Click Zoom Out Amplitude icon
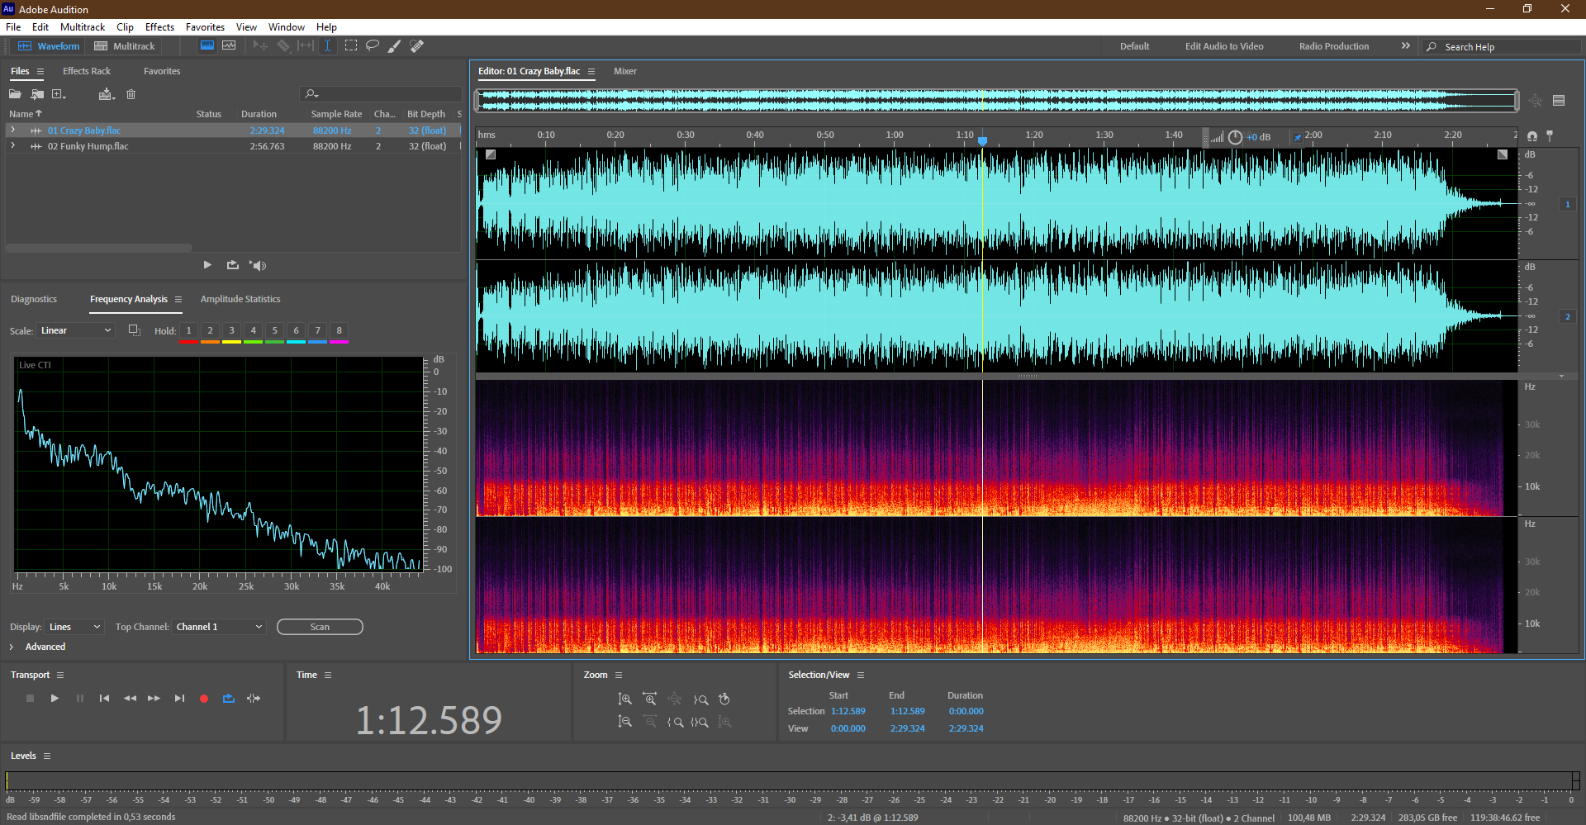 point(624,722)
